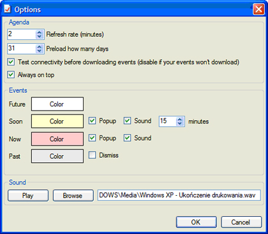
Task: Click the Options window title icon
Action: point(8,10)
